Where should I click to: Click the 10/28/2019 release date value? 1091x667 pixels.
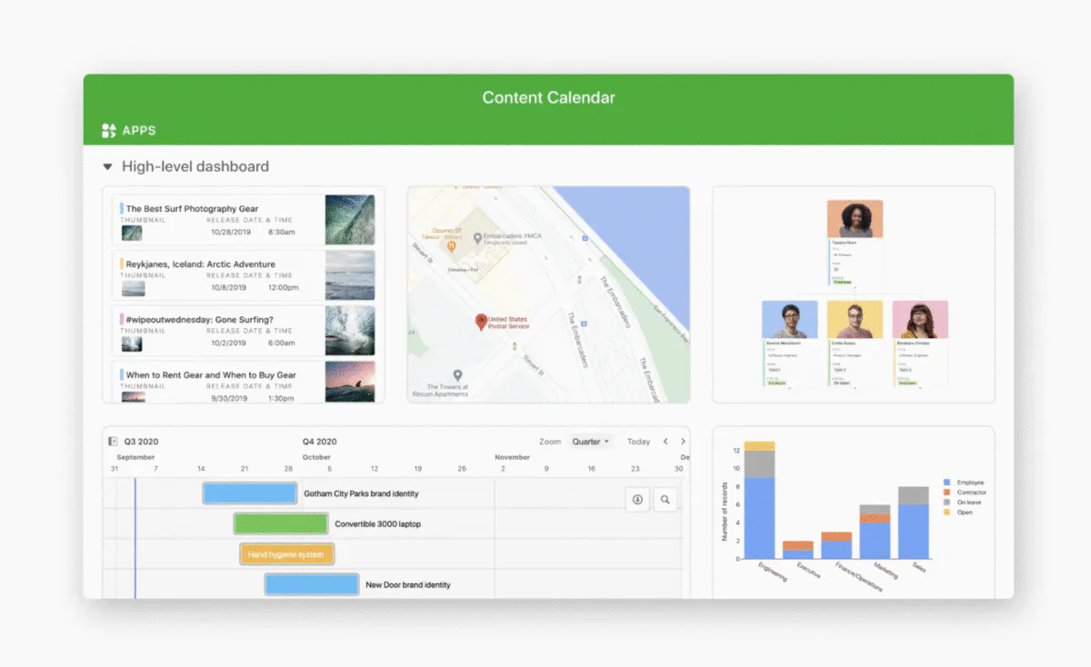(x=229, y=232)
